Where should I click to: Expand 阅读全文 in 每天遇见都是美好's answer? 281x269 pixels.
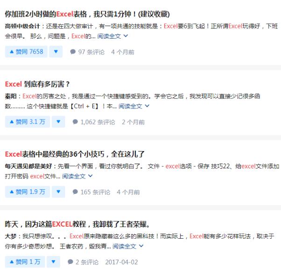click(77, 176)
